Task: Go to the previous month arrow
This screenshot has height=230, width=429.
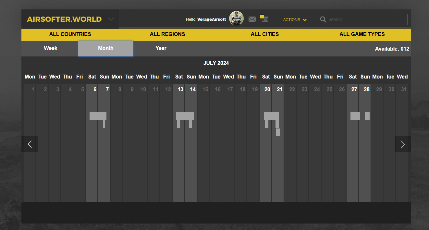Action: [30, 144]
